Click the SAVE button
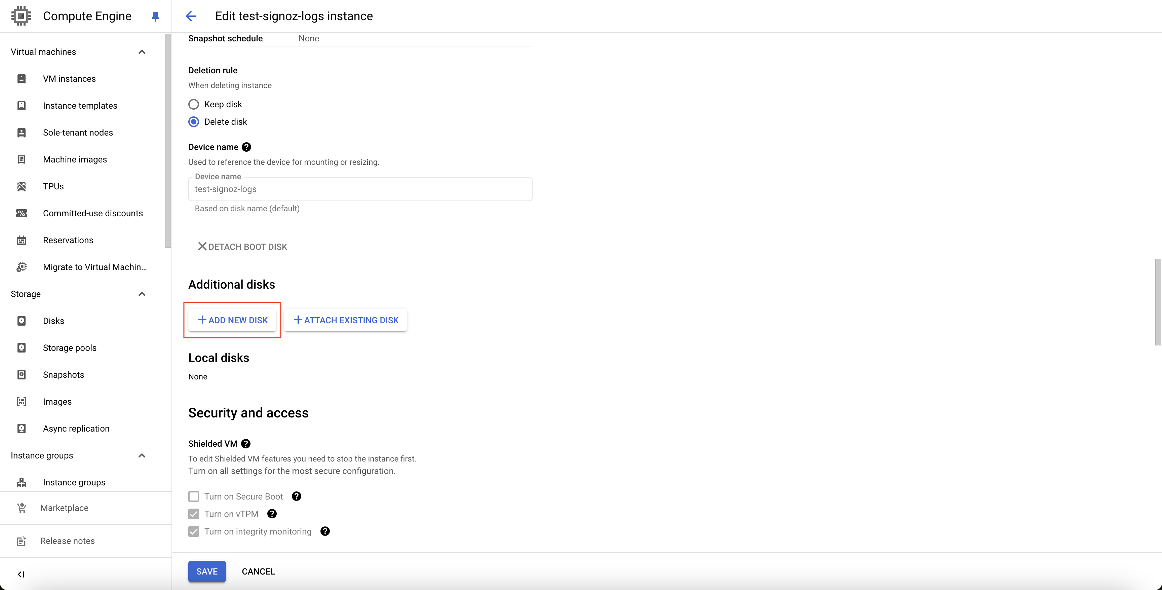The width and height of the screenshot is (1162, 590). coord(207,571)
